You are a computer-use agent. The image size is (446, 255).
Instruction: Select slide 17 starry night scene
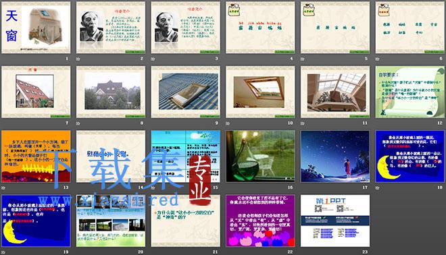[335, 157]
